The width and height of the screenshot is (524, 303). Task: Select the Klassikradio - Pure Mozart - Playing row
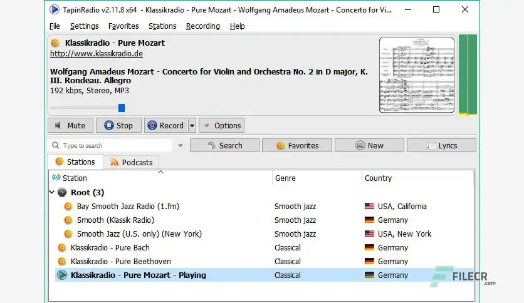tap(264, 275)
